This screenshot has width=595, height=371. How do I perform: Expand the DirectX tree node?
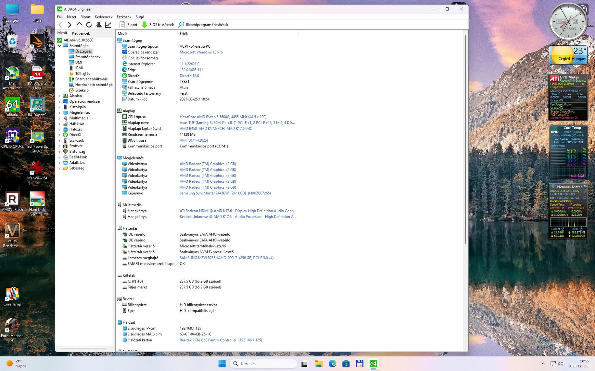pyautogui.click(x=60, y=135)
